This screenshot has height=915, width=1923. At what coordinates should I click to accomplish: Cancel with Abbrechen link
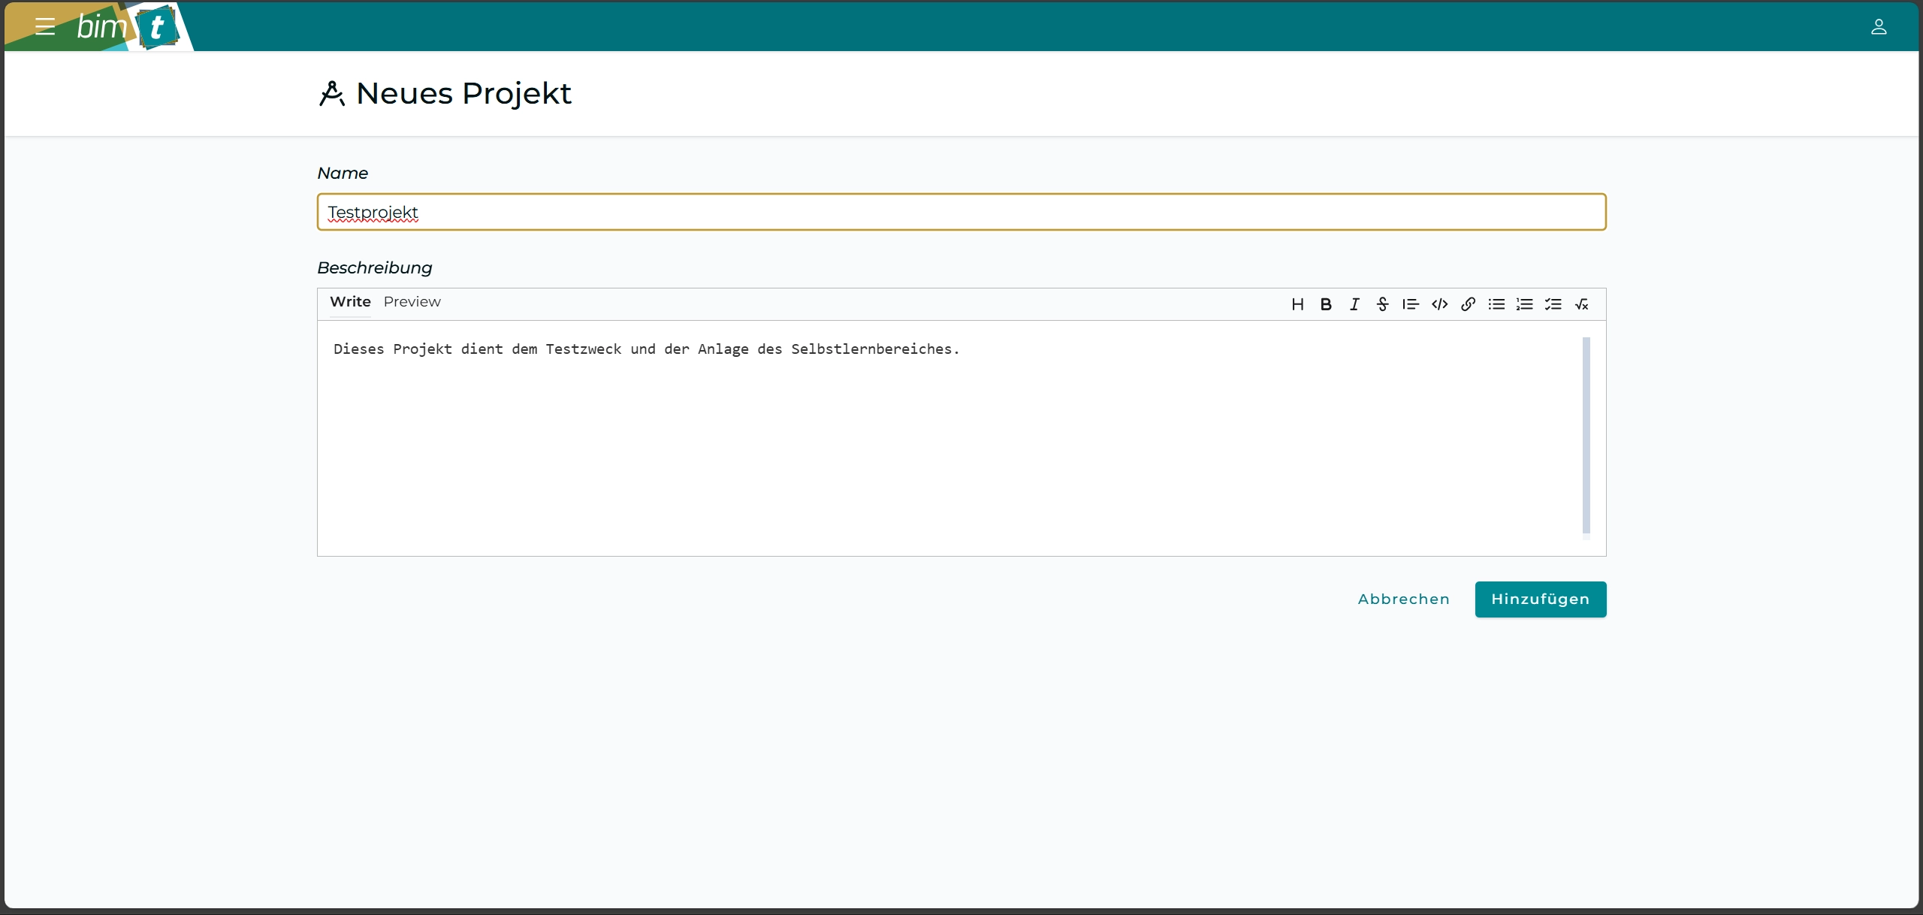click(x=1403, y=599)
